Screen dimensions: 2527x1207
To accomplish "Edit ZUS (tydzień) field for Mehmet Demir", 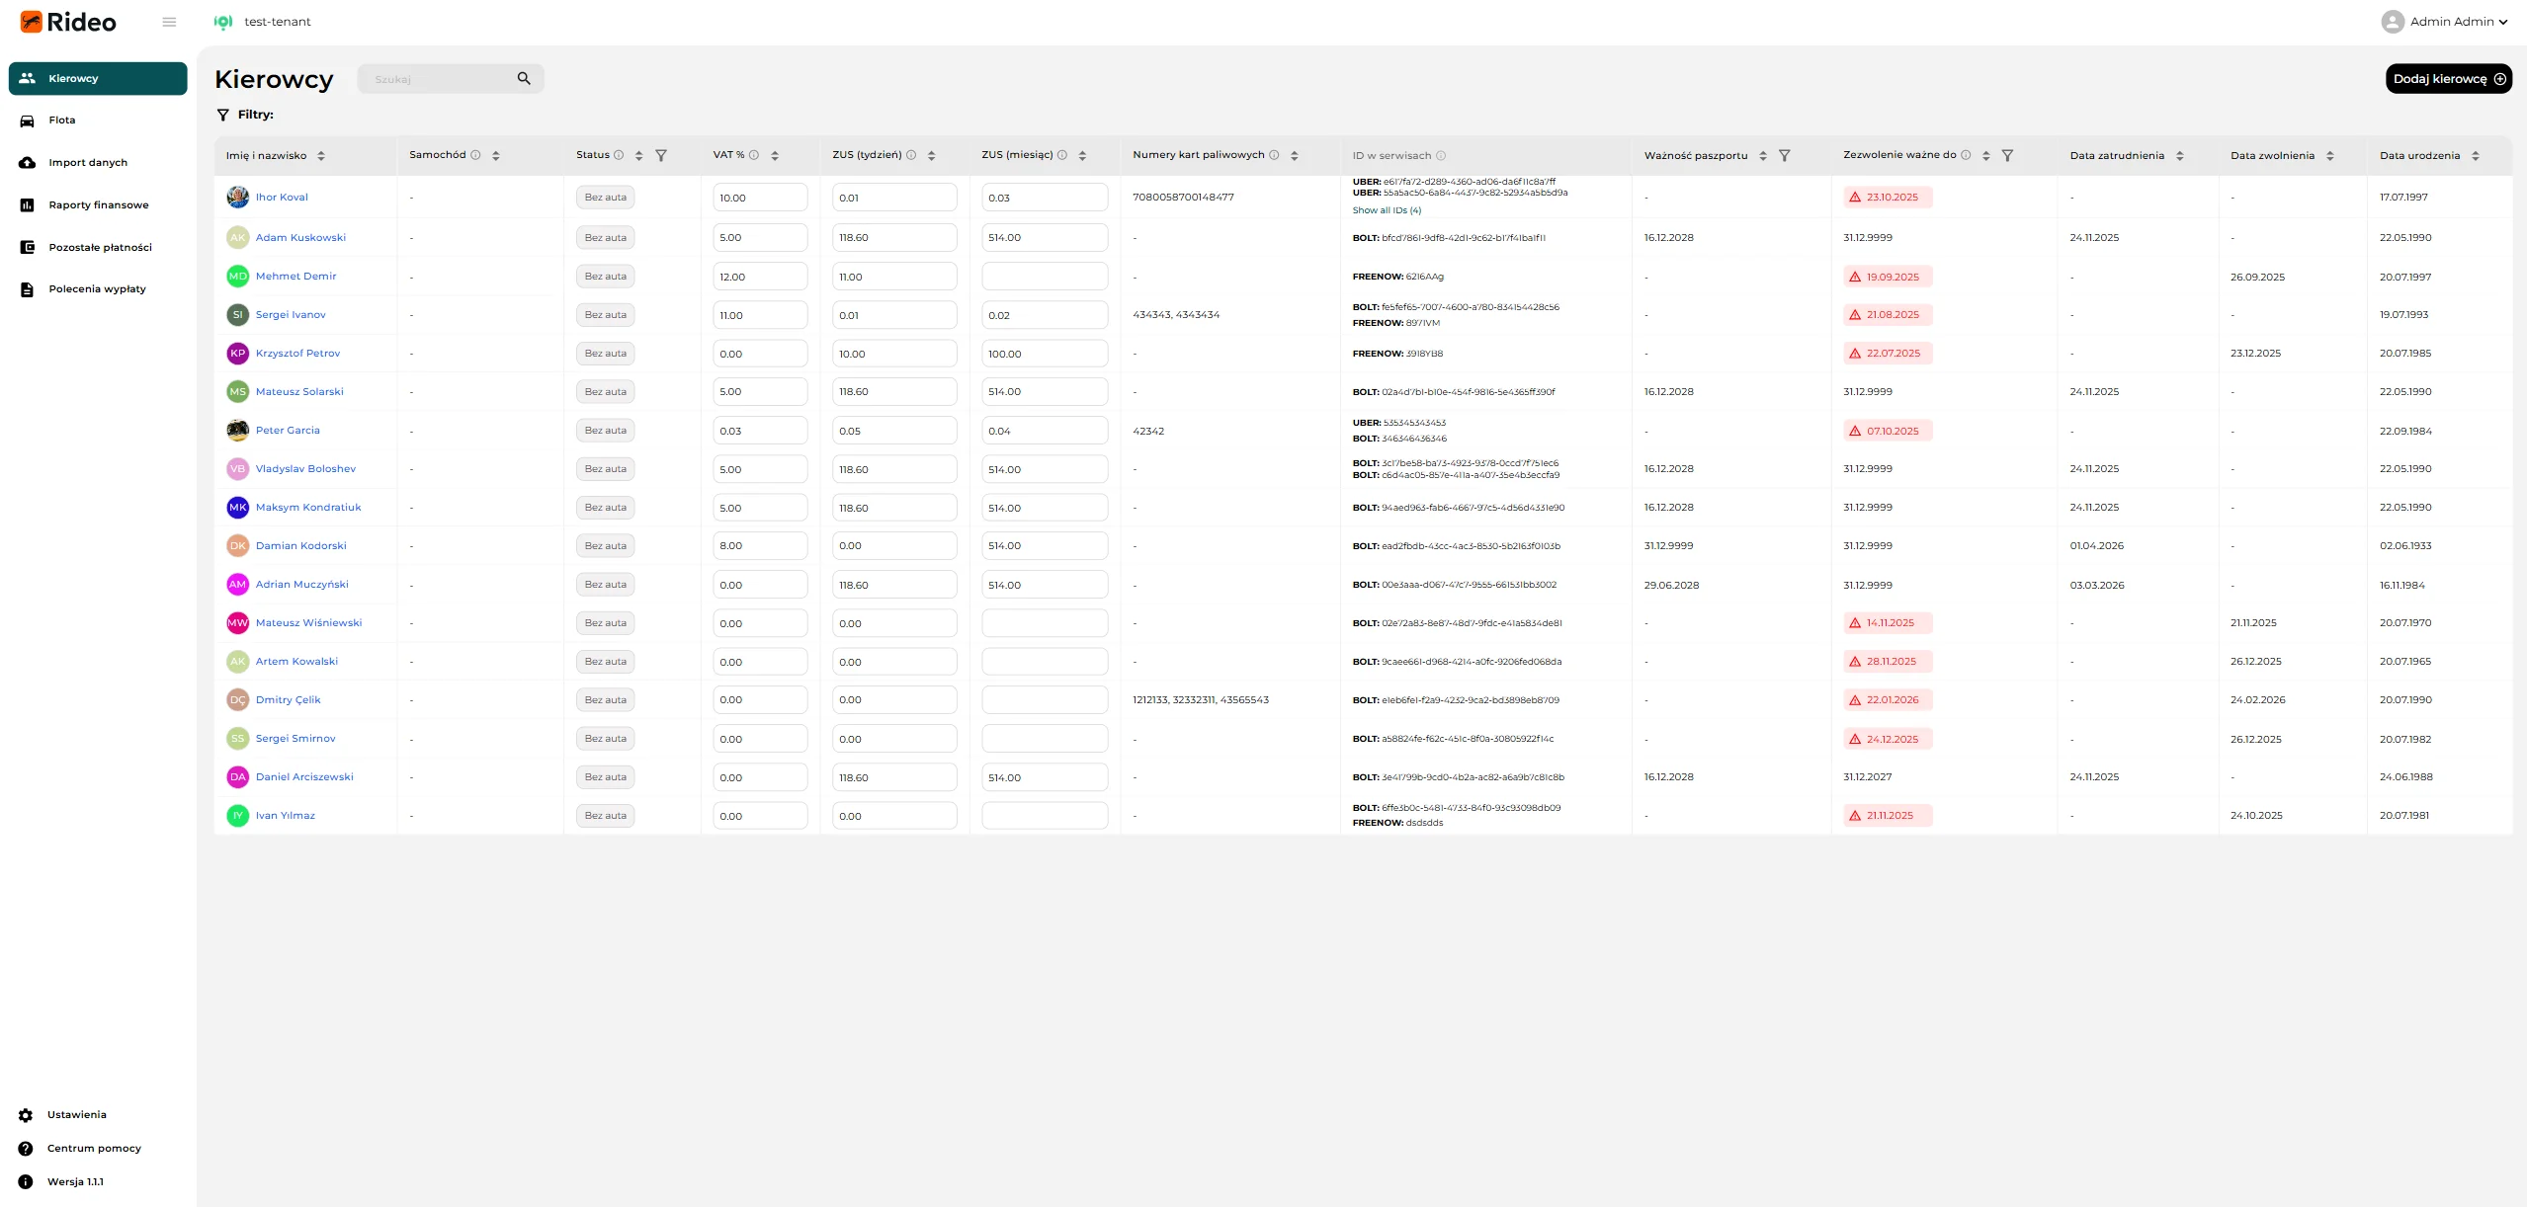I will click(894, 277).
